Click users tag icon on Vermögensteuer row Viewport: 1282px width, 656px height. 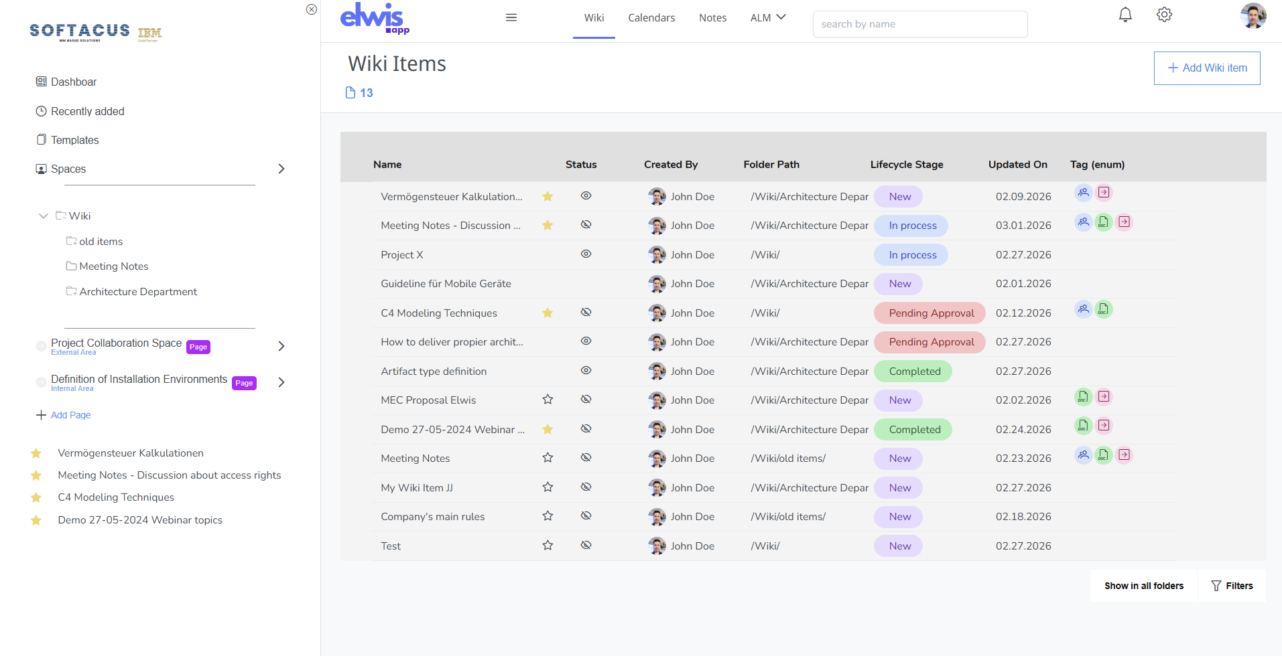click(1083, 193)
